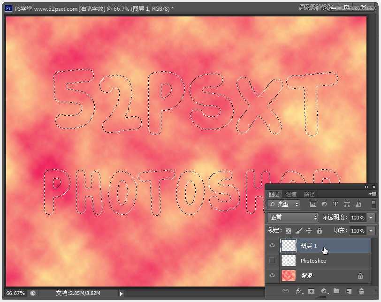Create a new layer
The width and height of the screenshot is (381, 302).
[x=349, y=291]
